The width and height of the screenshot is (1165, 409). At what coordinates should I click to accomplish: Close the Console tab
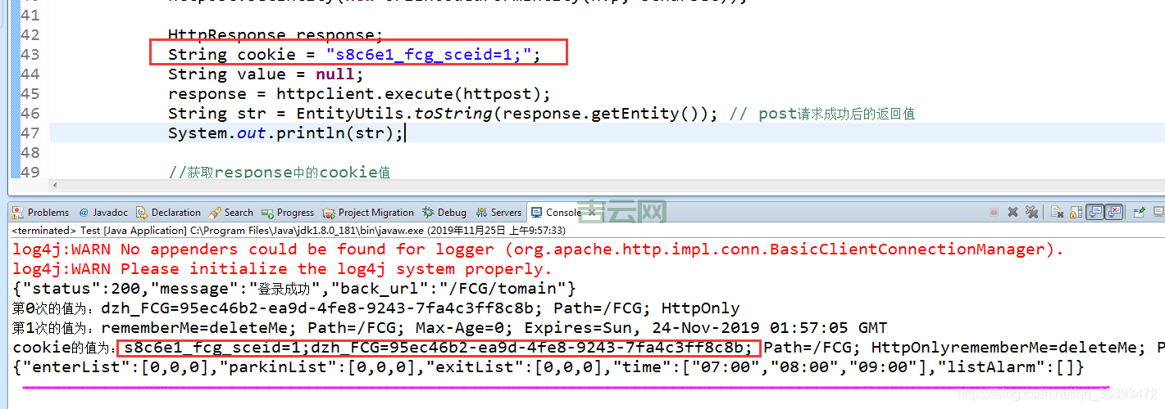(x=590, y=213)
